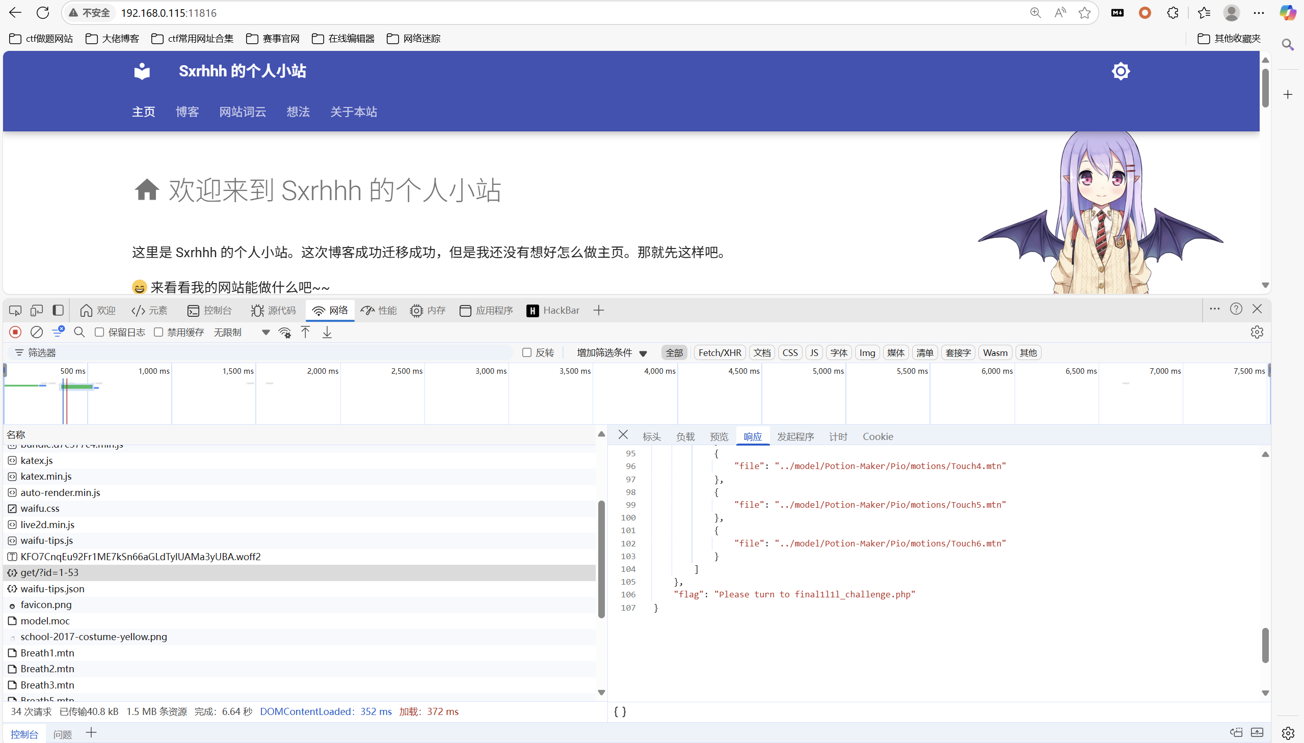Open the Cookie request detail tab
This screenshot has height=743, width=1304.
tap(877, 436)
